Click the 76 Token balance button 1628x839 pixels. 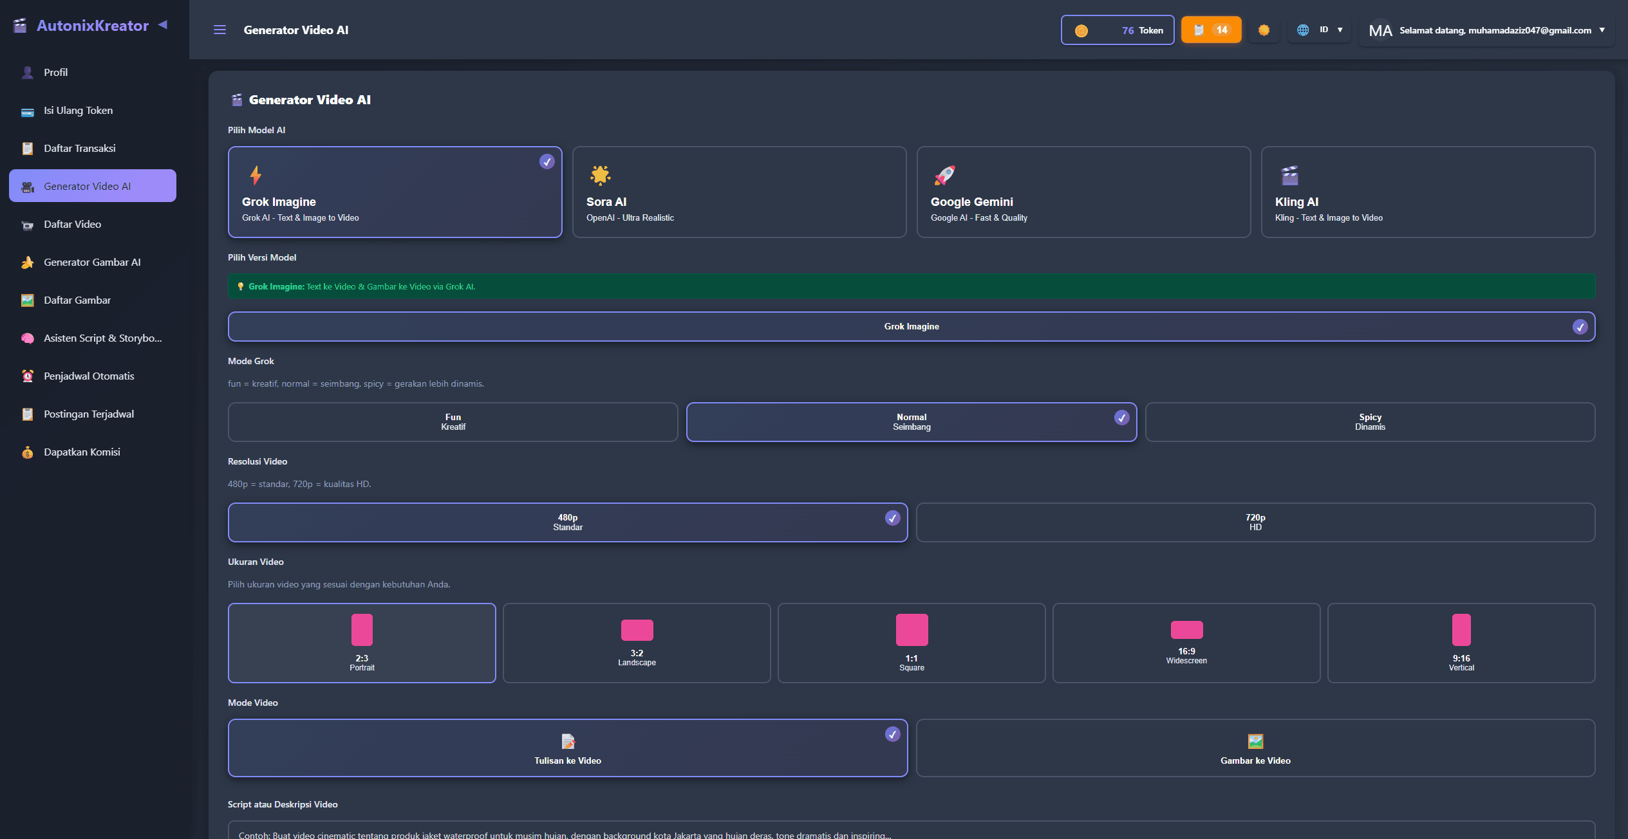[x=1118, y=30]
